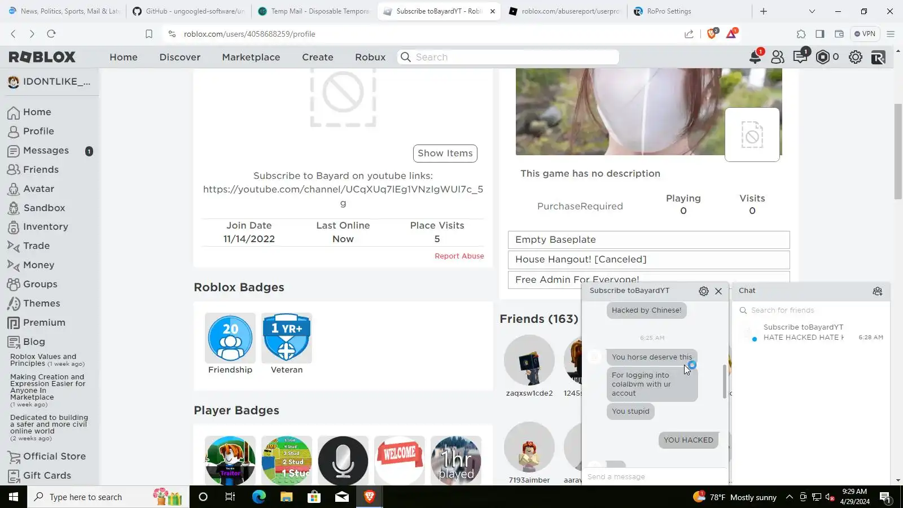Viewport: 903px width, 508px height.
Task: Click the Send a message chat field
Action: (x=655, y=477)
